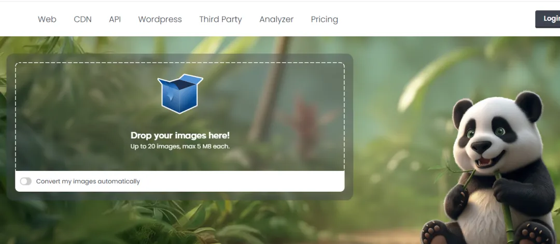Open the Pricing page

coord(324,19)
